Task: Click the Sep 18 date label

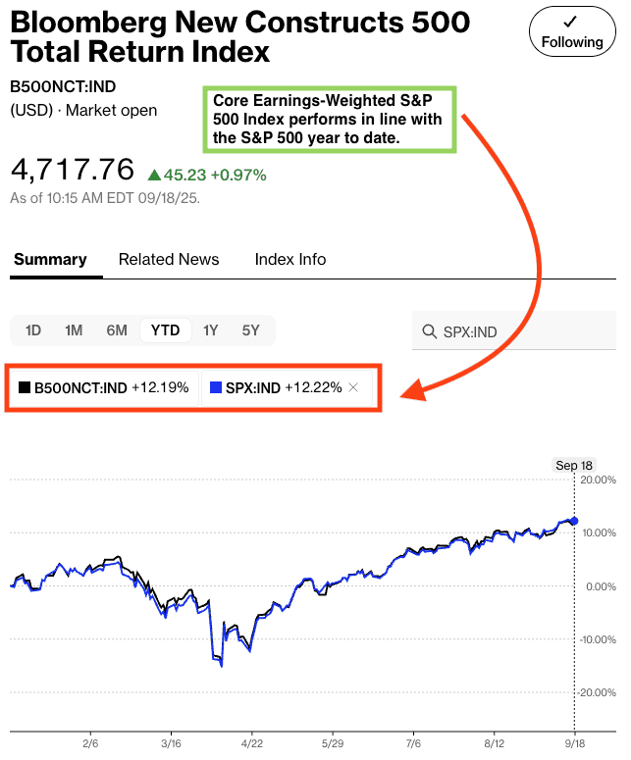Action: (573, 466)
